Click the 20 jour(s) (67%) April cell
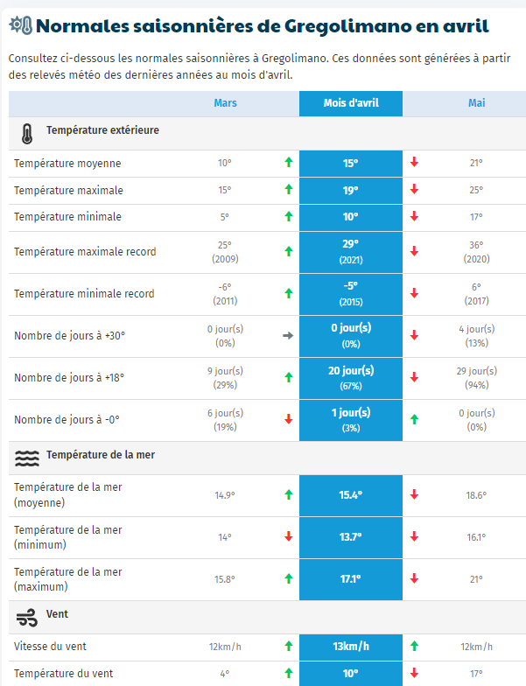 351,378
